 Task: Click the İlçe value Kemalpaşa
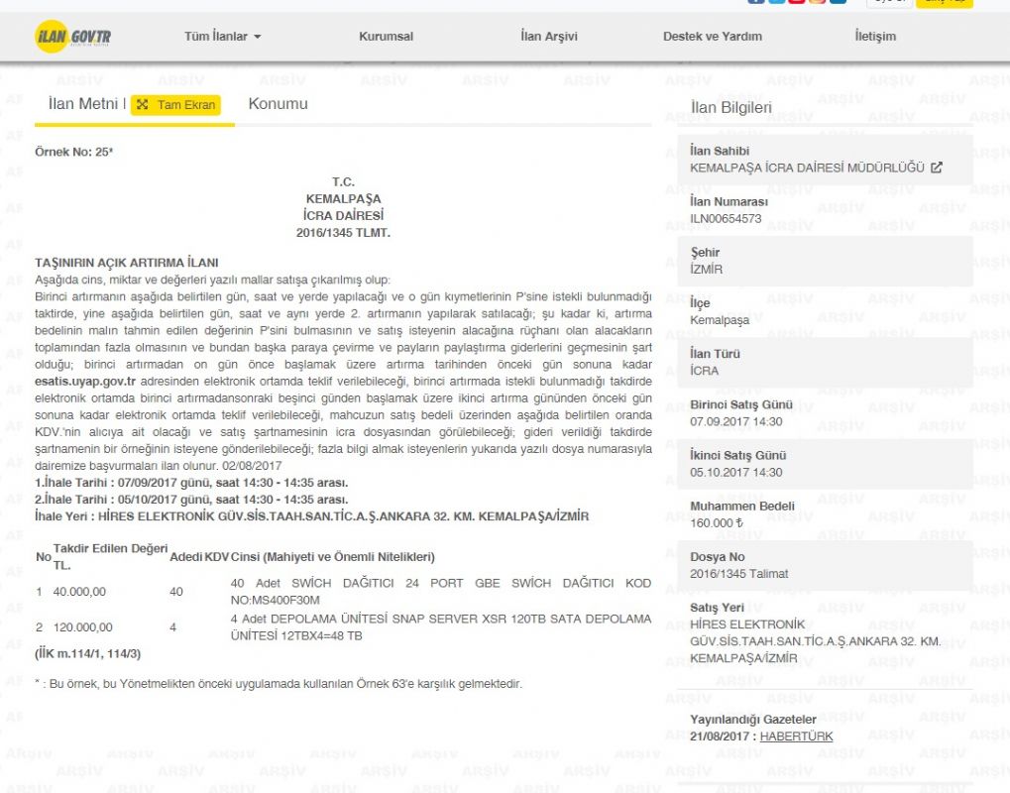click(x=720, y=320)
